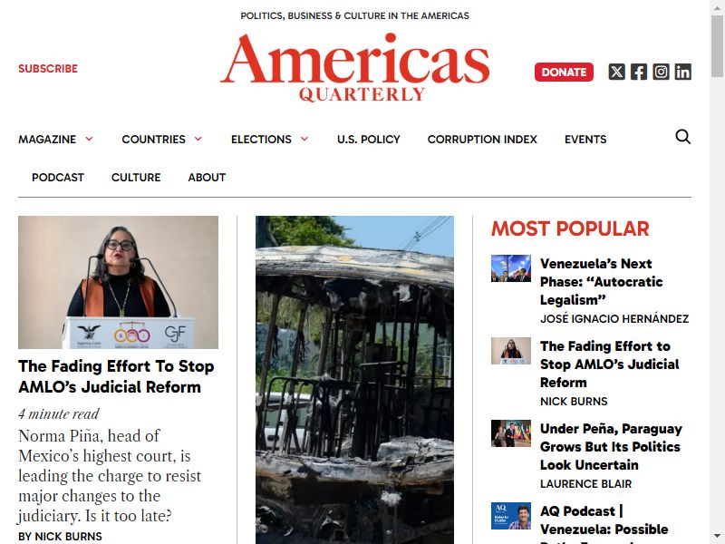The height and width of the screenshot is (544, 725).
Task: Open the X (Twitter) social icon
Action: click(616, 72)
